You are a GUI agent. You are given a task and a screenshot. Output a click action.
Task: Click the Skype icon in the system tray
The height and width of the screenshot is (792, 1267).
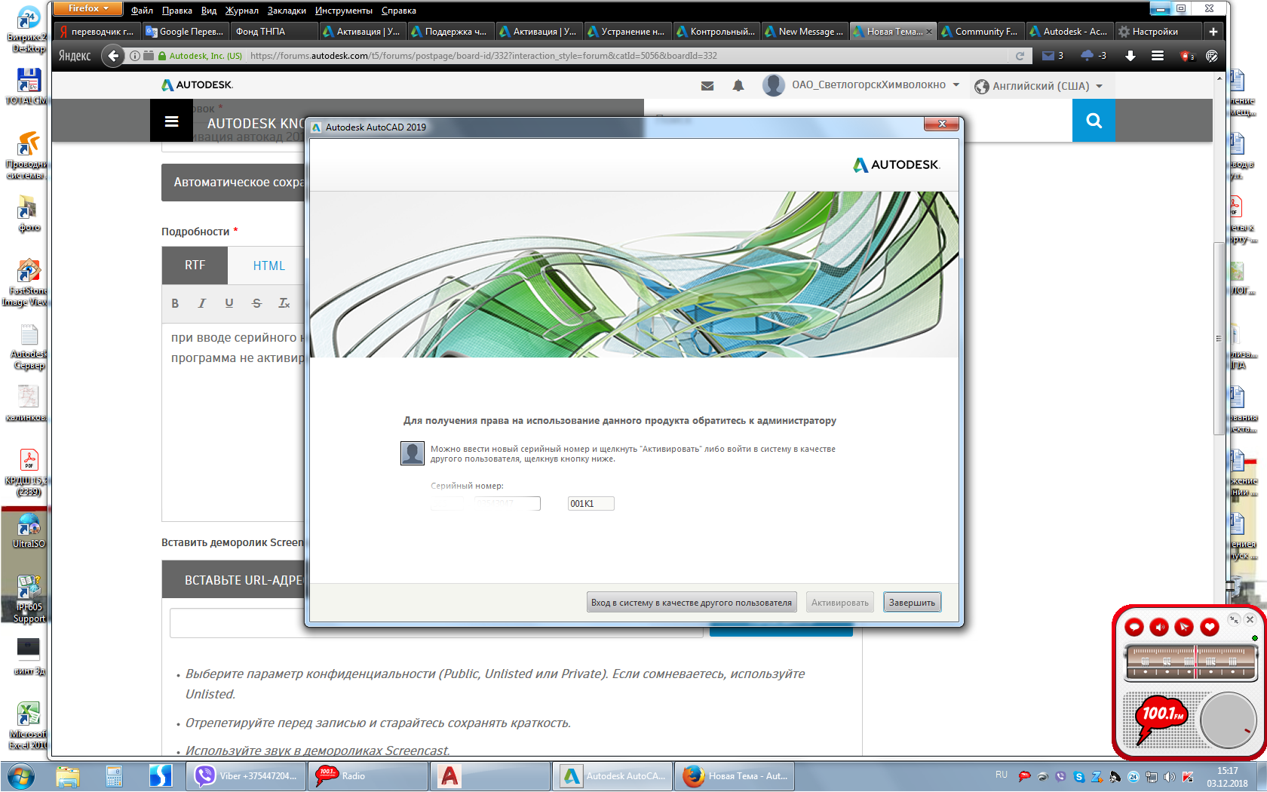coord(1079,777)
